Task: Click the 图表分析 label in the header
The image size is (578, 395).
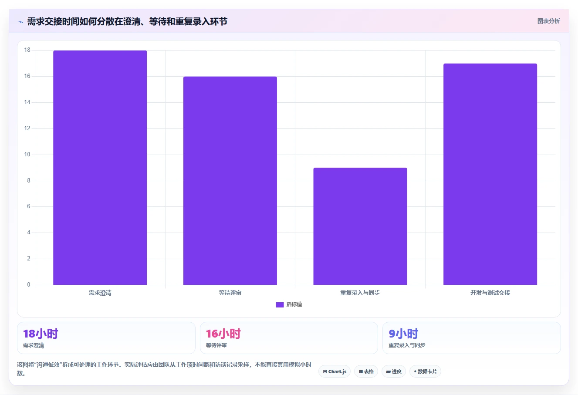Action: click(x=548, y=21)
